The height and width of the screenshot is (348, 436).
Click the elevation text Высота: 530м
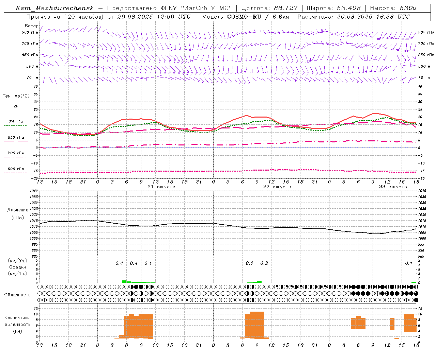393,8
